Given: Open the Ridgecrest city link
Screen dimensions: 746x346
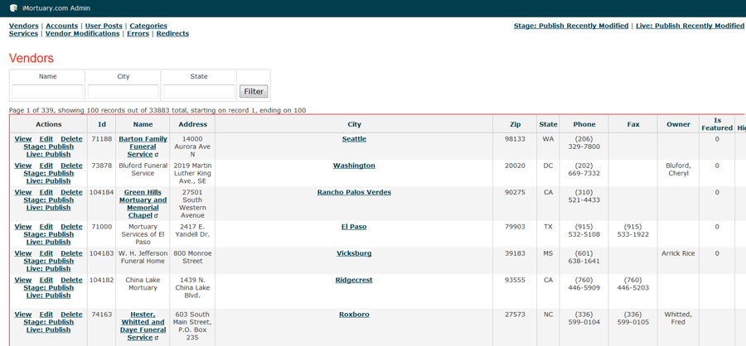Looking at the screenshot, I should pos(354,280).
